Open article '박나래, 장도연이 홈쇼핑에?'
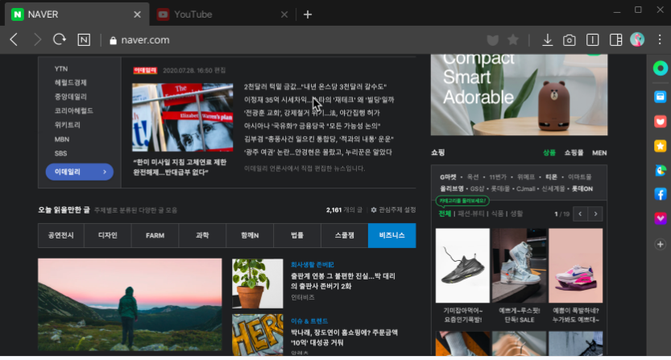Screen dimensions: 671x360 [345, 337]
